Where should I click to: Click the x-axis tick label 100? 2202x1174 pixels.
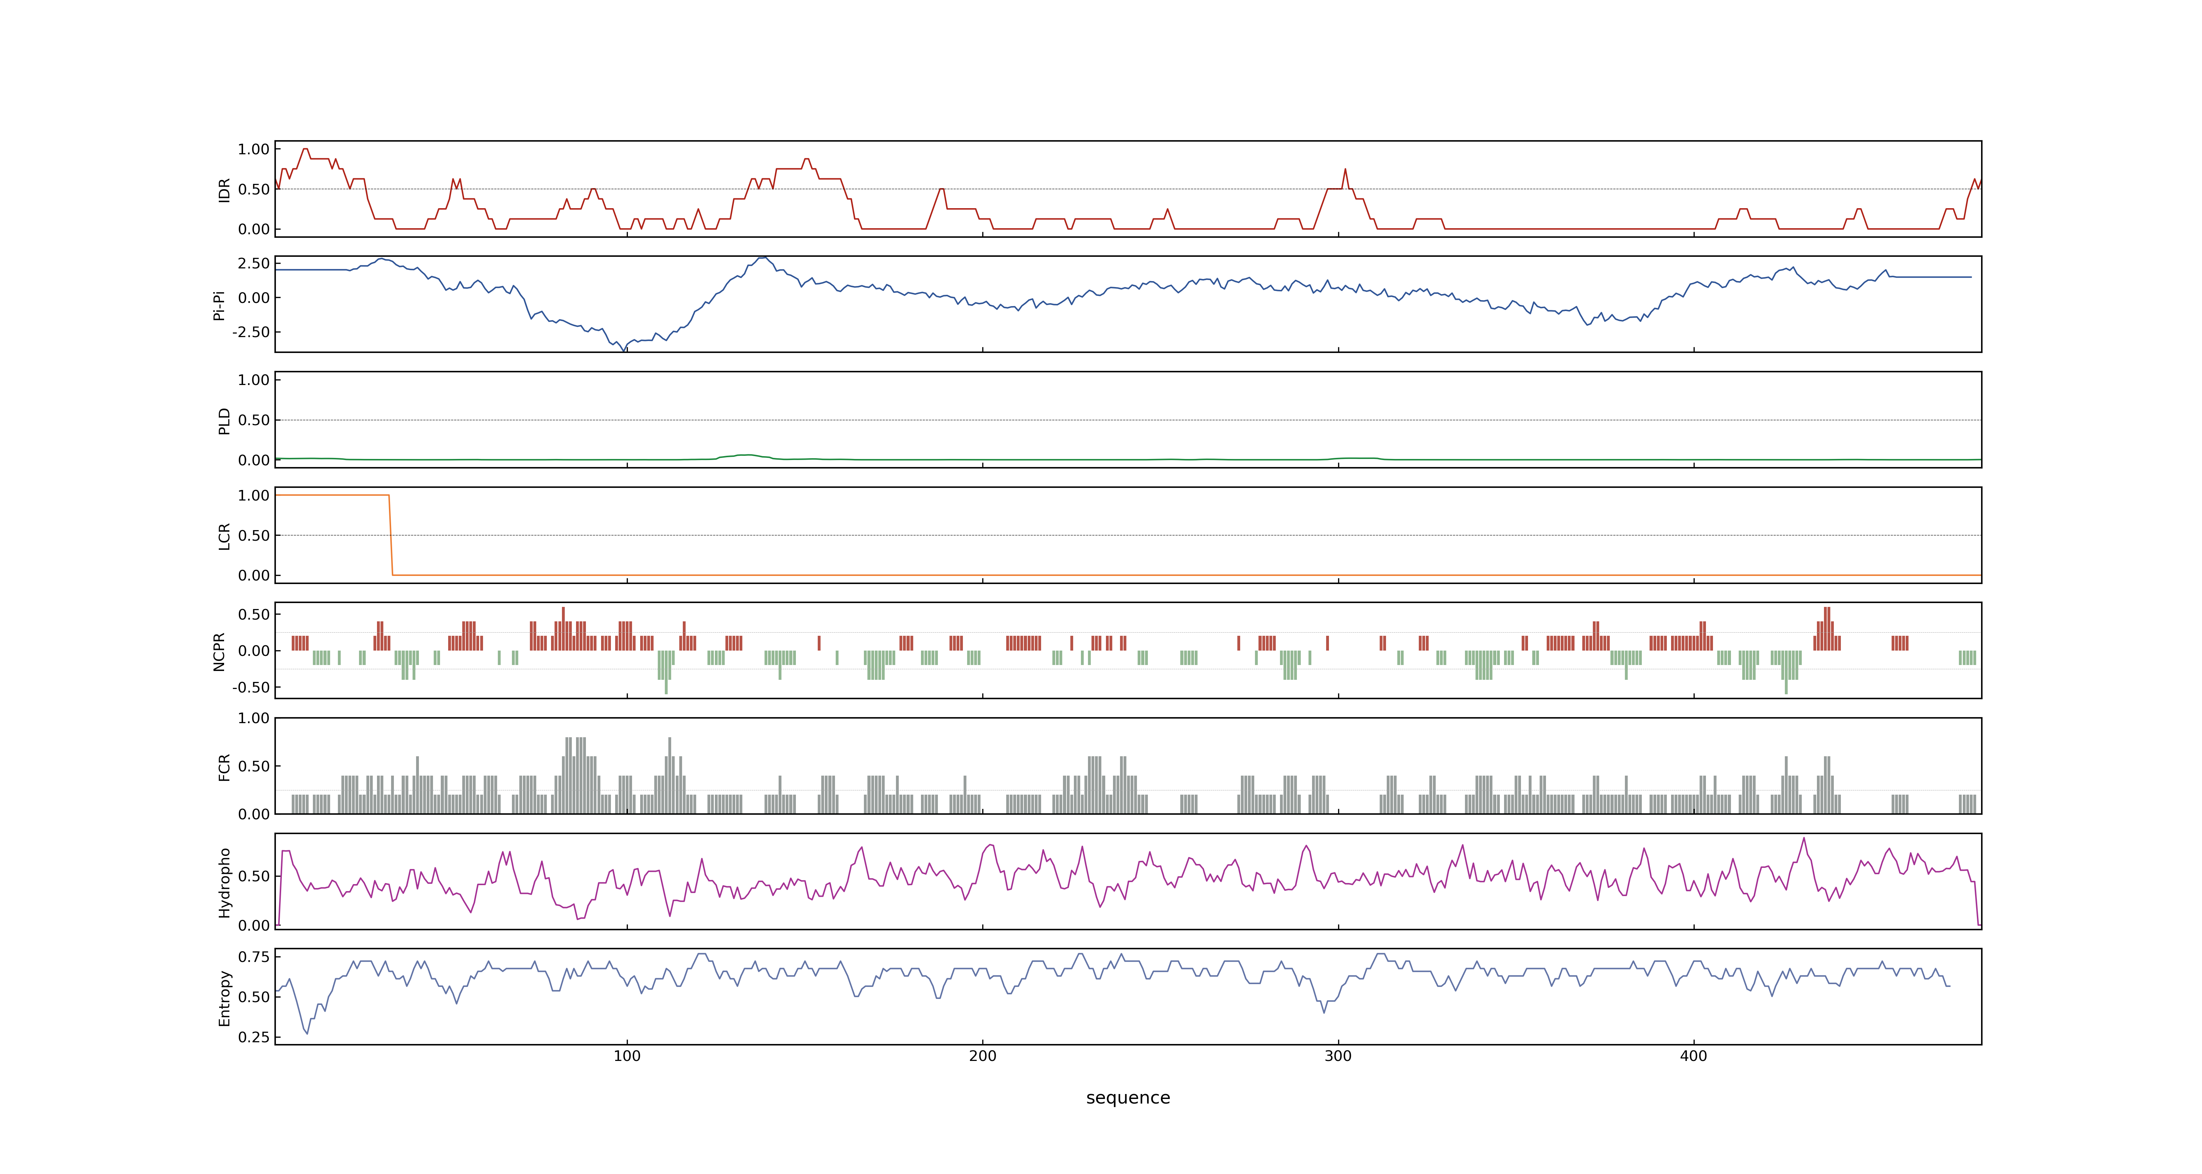[626, 1056]
